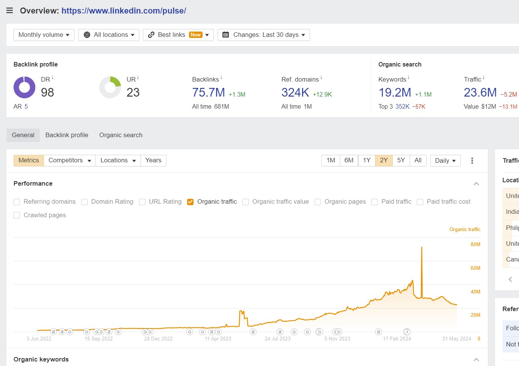
Task: Open the linkedin.com/pulse URL link
Action: (x=124, y=11)
